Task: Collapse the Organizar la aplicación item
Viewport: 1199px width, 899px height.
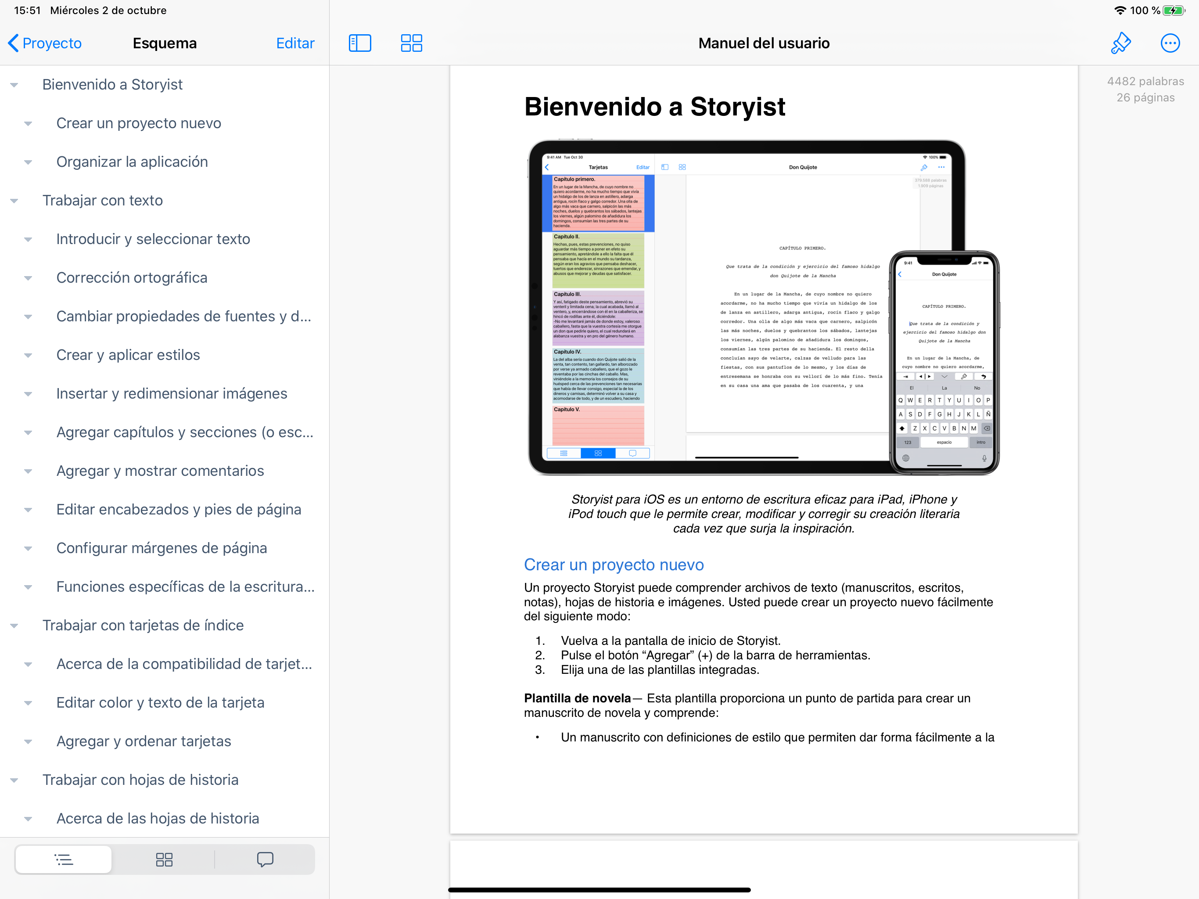Action: (x=28, y=162)
